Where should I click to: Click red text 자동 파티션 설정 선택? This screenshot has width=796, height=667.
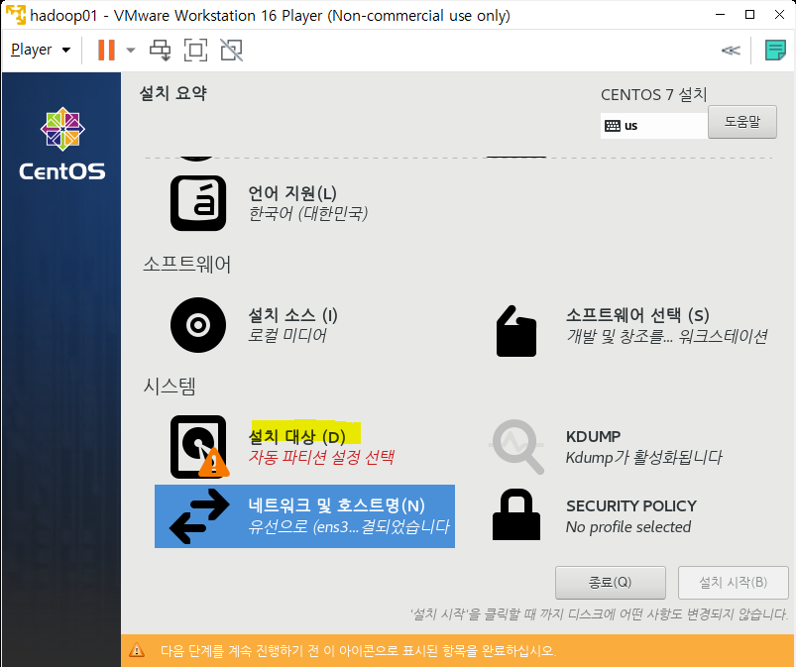pos(321,457)
